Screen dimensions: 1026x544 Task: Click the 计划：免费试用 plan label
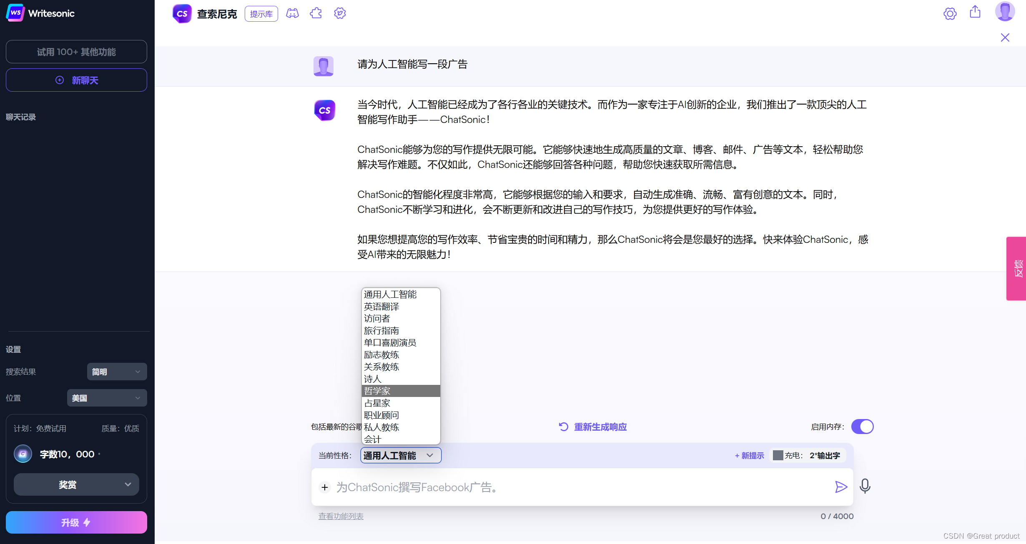coord(40,428)
